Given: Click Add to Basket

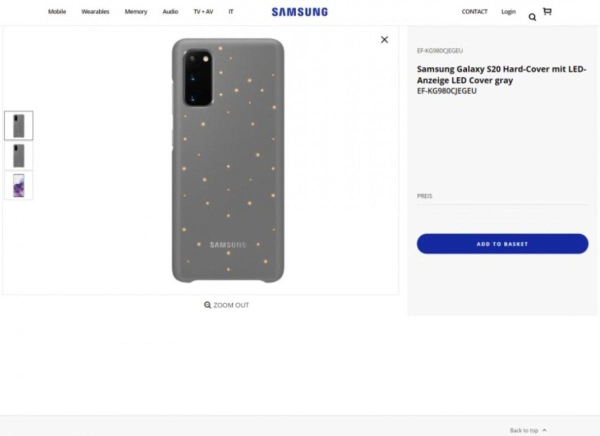Looking at the screenshot, I should tap(501, 244).
